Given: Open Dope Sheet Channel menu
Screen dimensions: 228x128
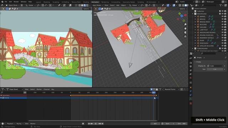Looking at the screenshot, I should click(x=47, y=89).
